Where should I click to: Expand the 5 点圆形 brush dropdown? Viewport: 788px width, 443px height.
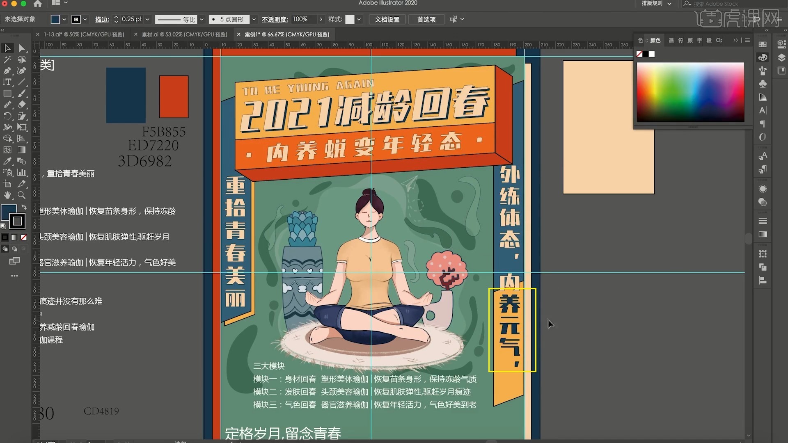(254, 19)
